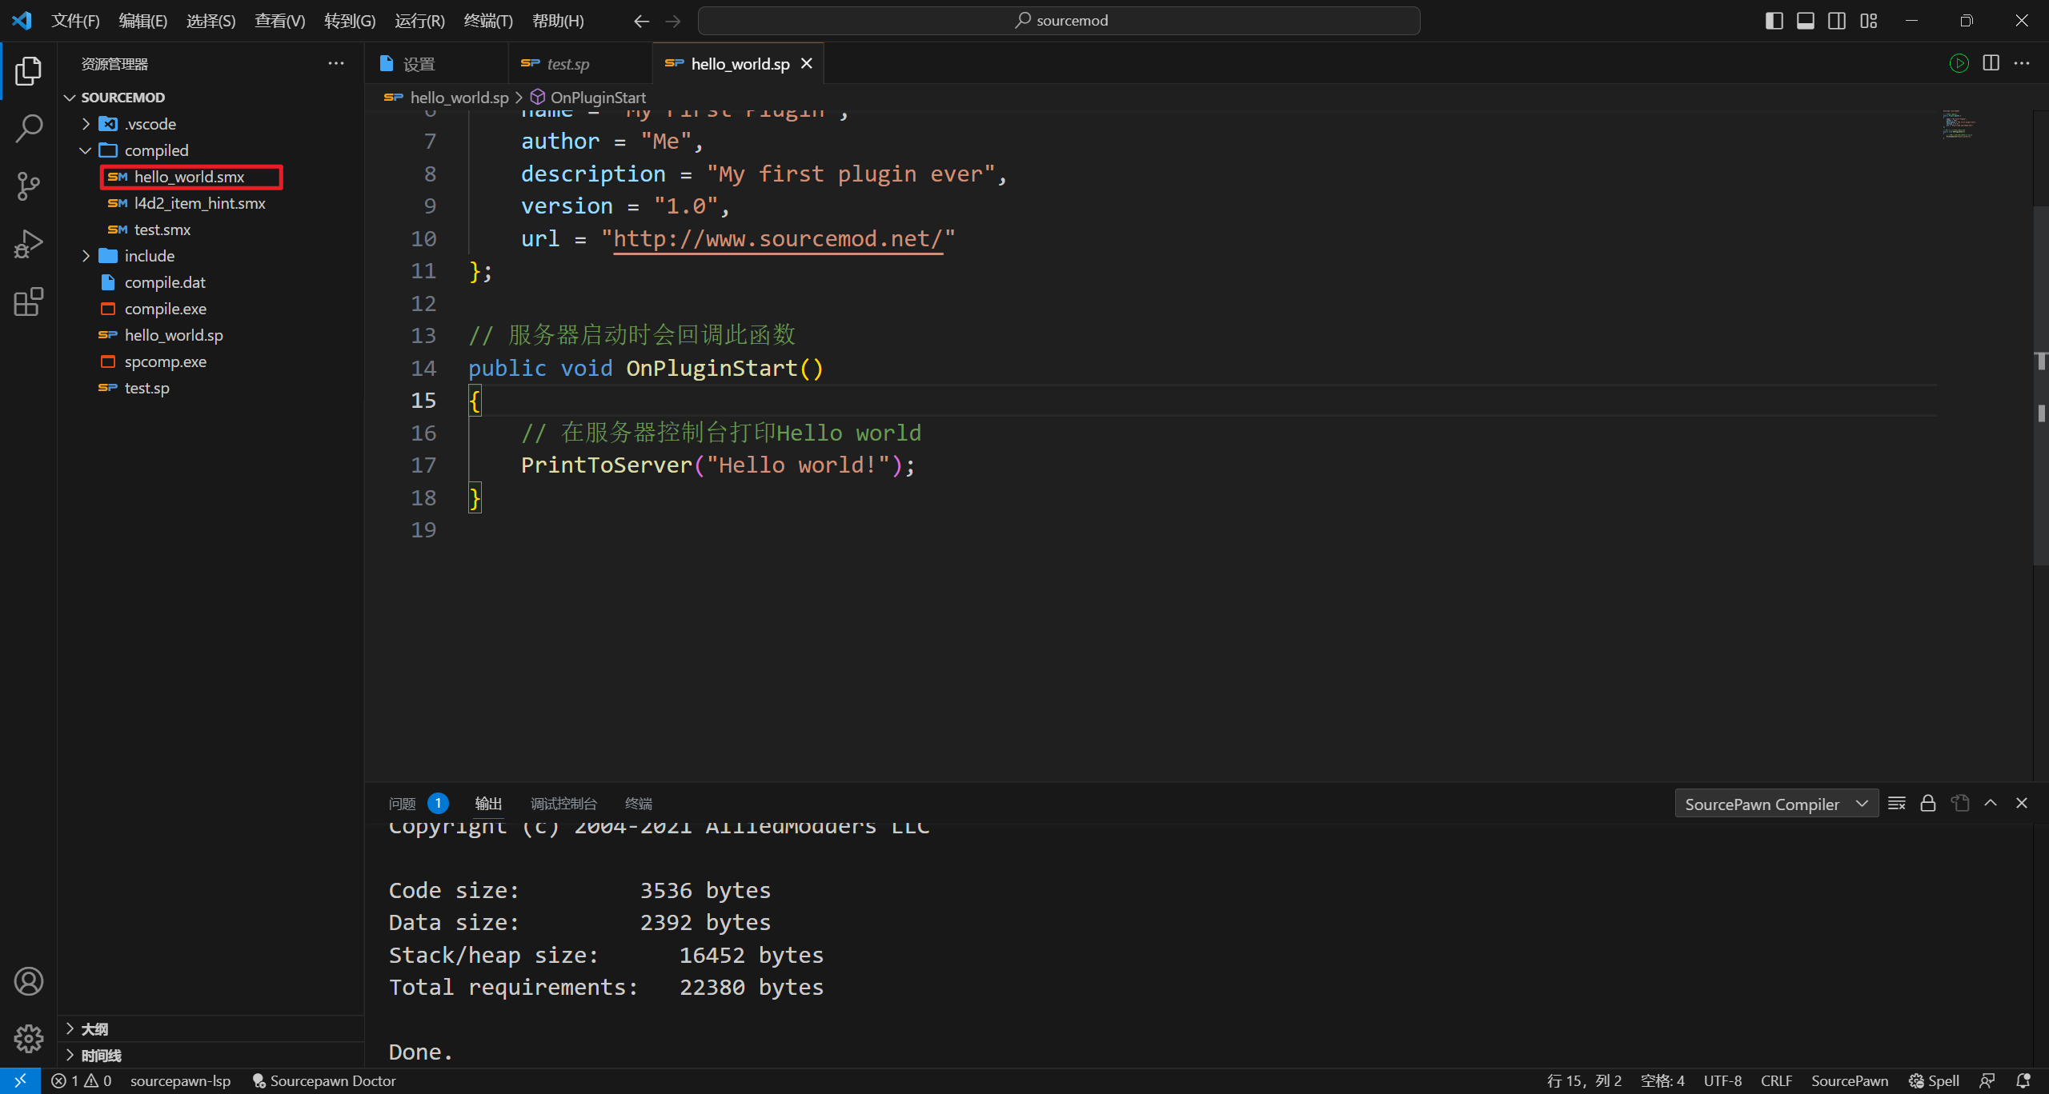The height and width of the screenshot is (1094, 2049).
Task: Expand the outline (大纲) section
Action: [211, 1029]
